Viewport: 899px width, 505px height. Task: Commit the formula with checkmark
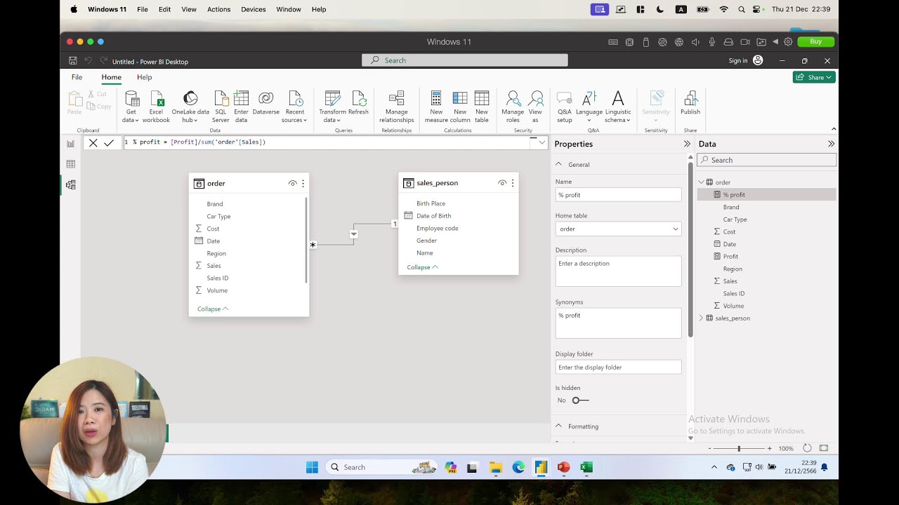pyautogui.click(x=109, y=142)
